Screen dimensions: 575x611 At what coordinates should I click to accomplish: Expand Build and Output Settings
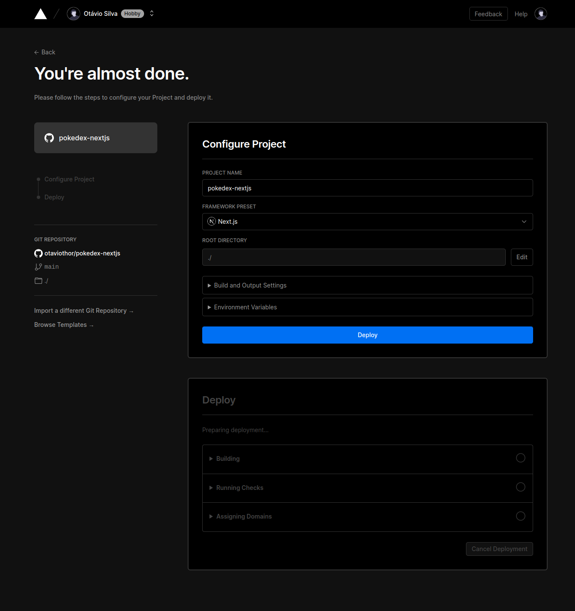tap(368, 285)
